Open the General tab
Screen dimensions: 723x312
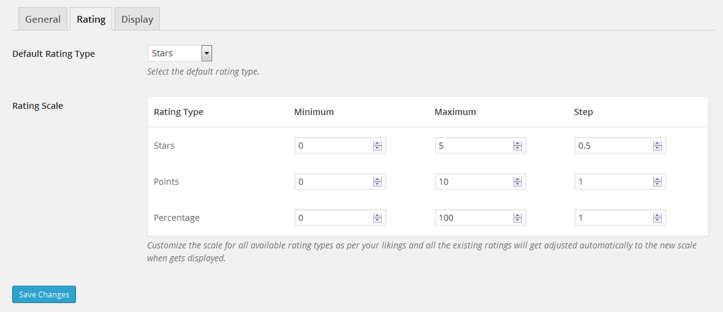(43, 19)
